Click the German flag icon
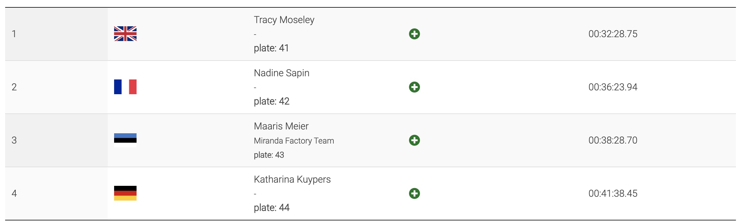This screenshot has width=743, height=223. click(x=125, y=193)
